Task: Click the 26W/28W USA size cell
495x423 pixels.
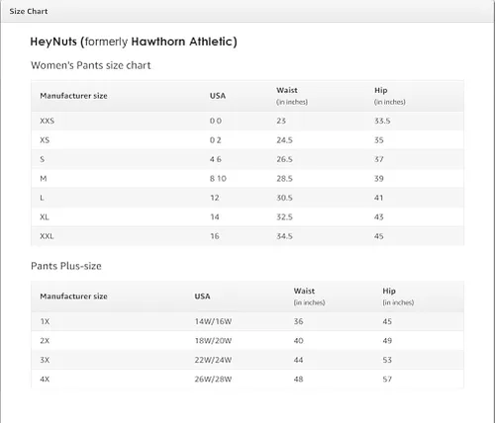Action: [x=213, y=380]
